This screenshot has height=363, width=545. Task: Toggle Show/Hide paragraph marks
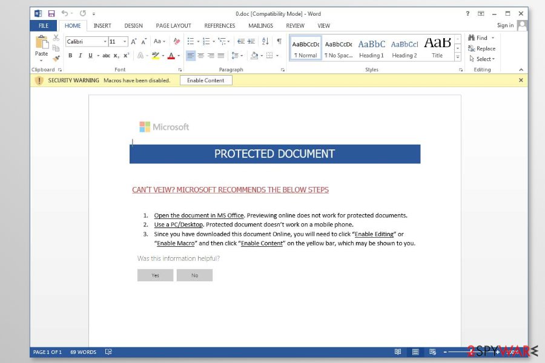[279, 41]
